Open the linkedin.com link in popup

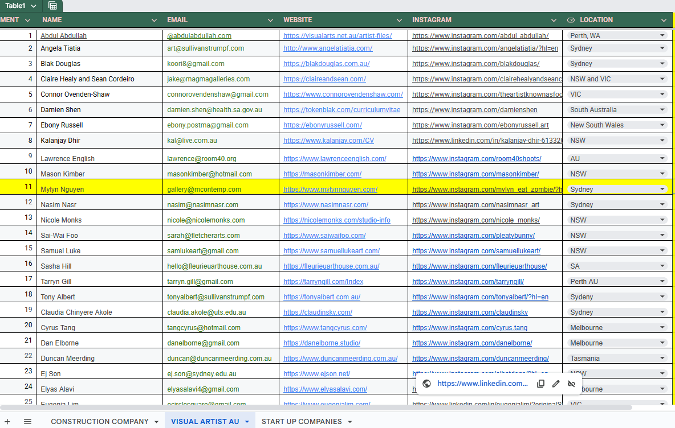pos(482,384)
